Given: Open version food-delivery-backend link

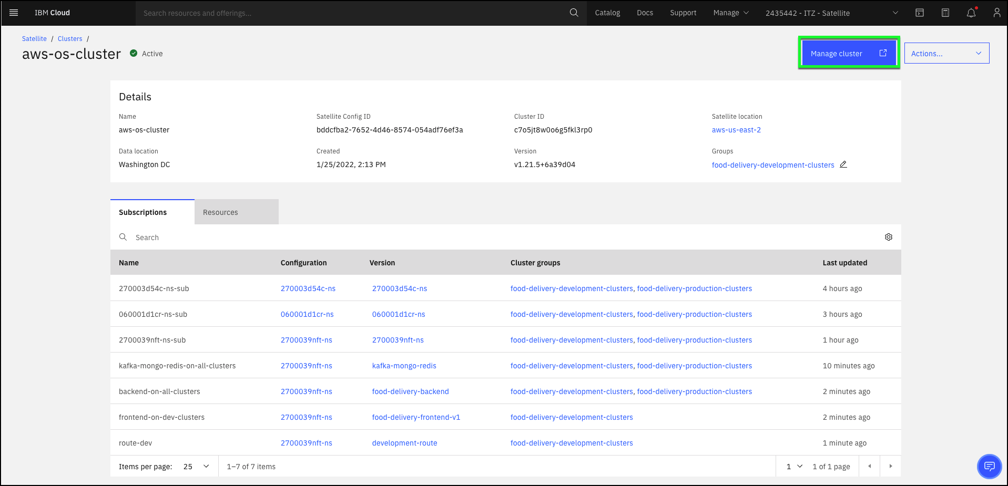Looking at the screenshot, I should click(x=411, y=391).
